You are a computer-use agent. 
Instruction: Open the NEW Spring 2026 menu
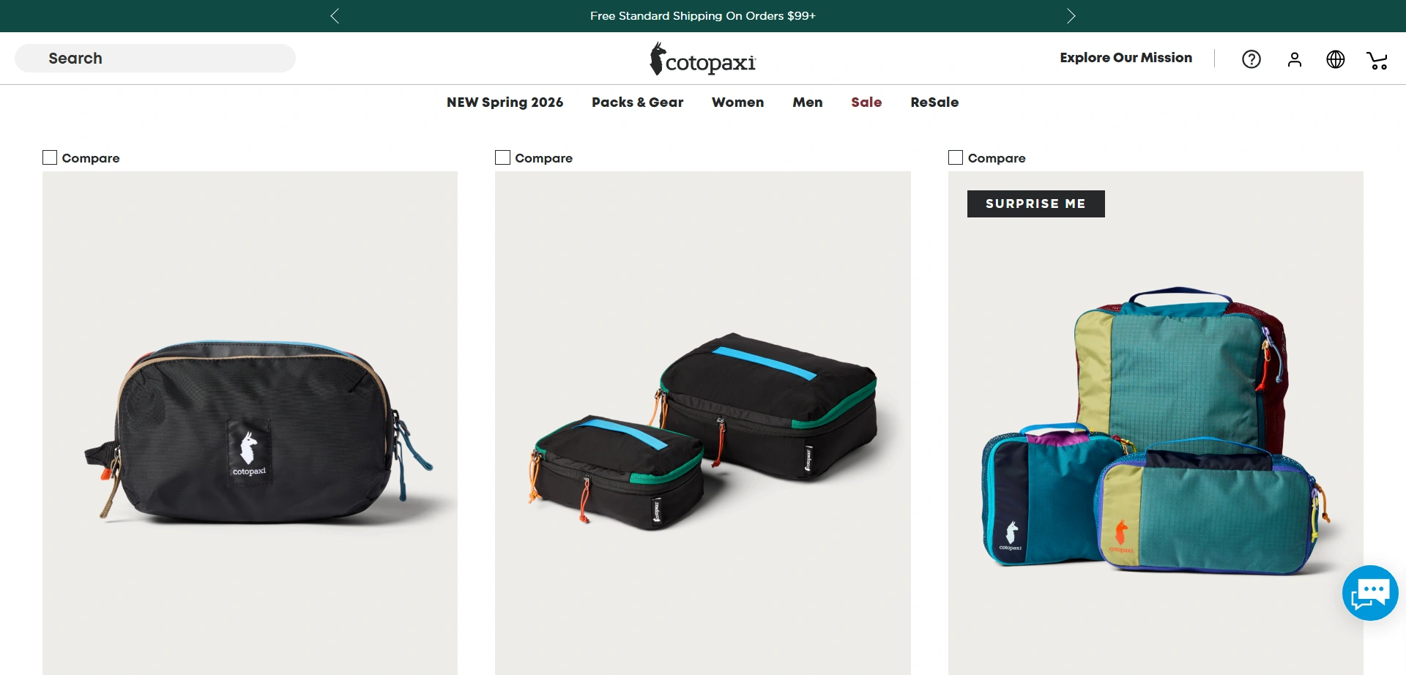pyautogui.click(x=505, y=102)
